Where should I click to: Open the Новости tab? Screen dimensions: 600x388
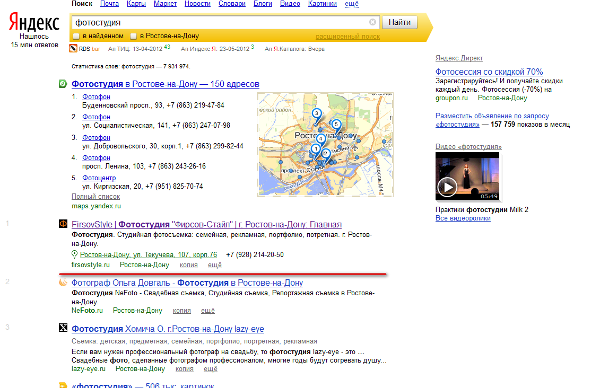tap(197, 4)
